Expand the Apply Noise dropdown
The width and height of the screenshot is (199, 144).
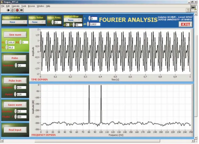[x=37, y=22]
